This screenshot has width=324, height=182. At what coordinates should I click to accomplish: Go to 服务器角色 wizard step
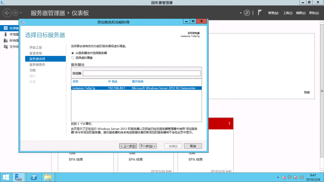[x=37, y=64]
